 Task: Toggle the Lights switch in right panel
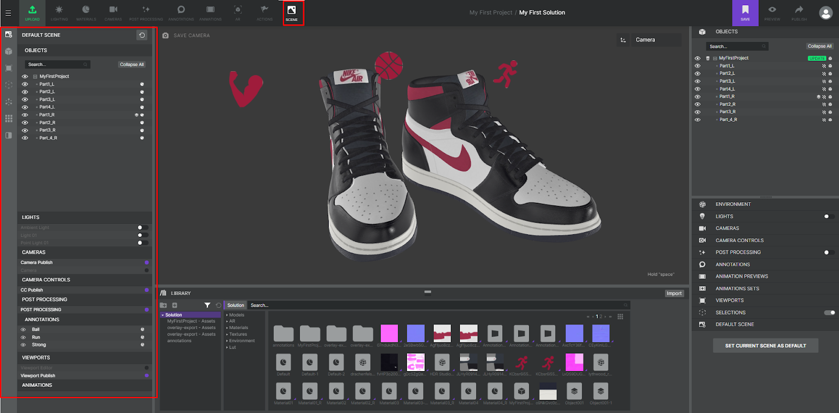pos(829,216)
